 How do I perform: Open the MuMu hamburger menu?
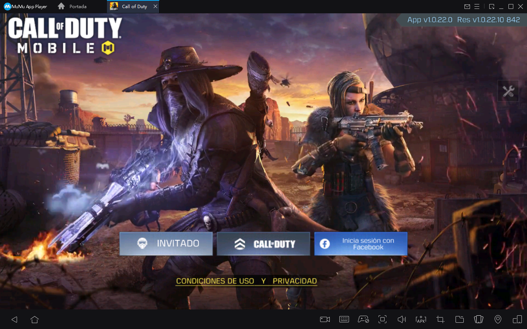pos(477,7)
